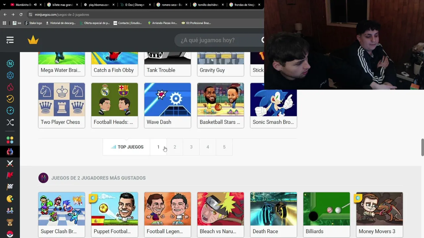The height and width of the screenshot is (238, 424).
Task: Click the address bar URL field
Action: coord(146,15)
